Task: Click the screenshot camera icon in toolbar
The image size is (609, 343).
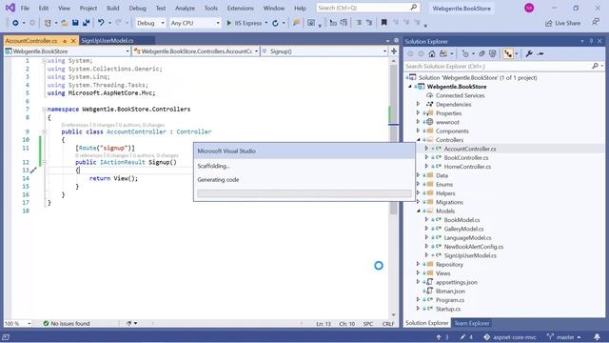Action: point(311,23)
